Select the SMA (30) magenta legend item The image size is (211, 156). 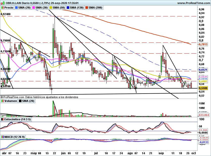pos(40,8)
